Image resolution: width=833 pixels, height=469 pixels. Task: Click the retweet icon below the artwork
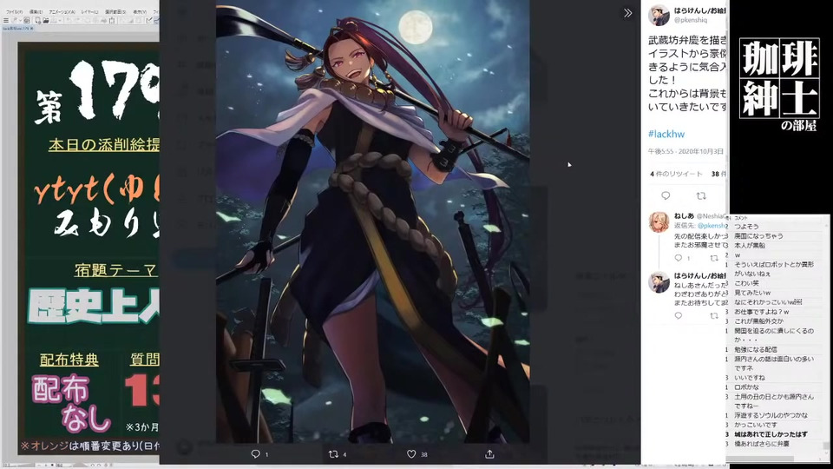pos(333,454)
